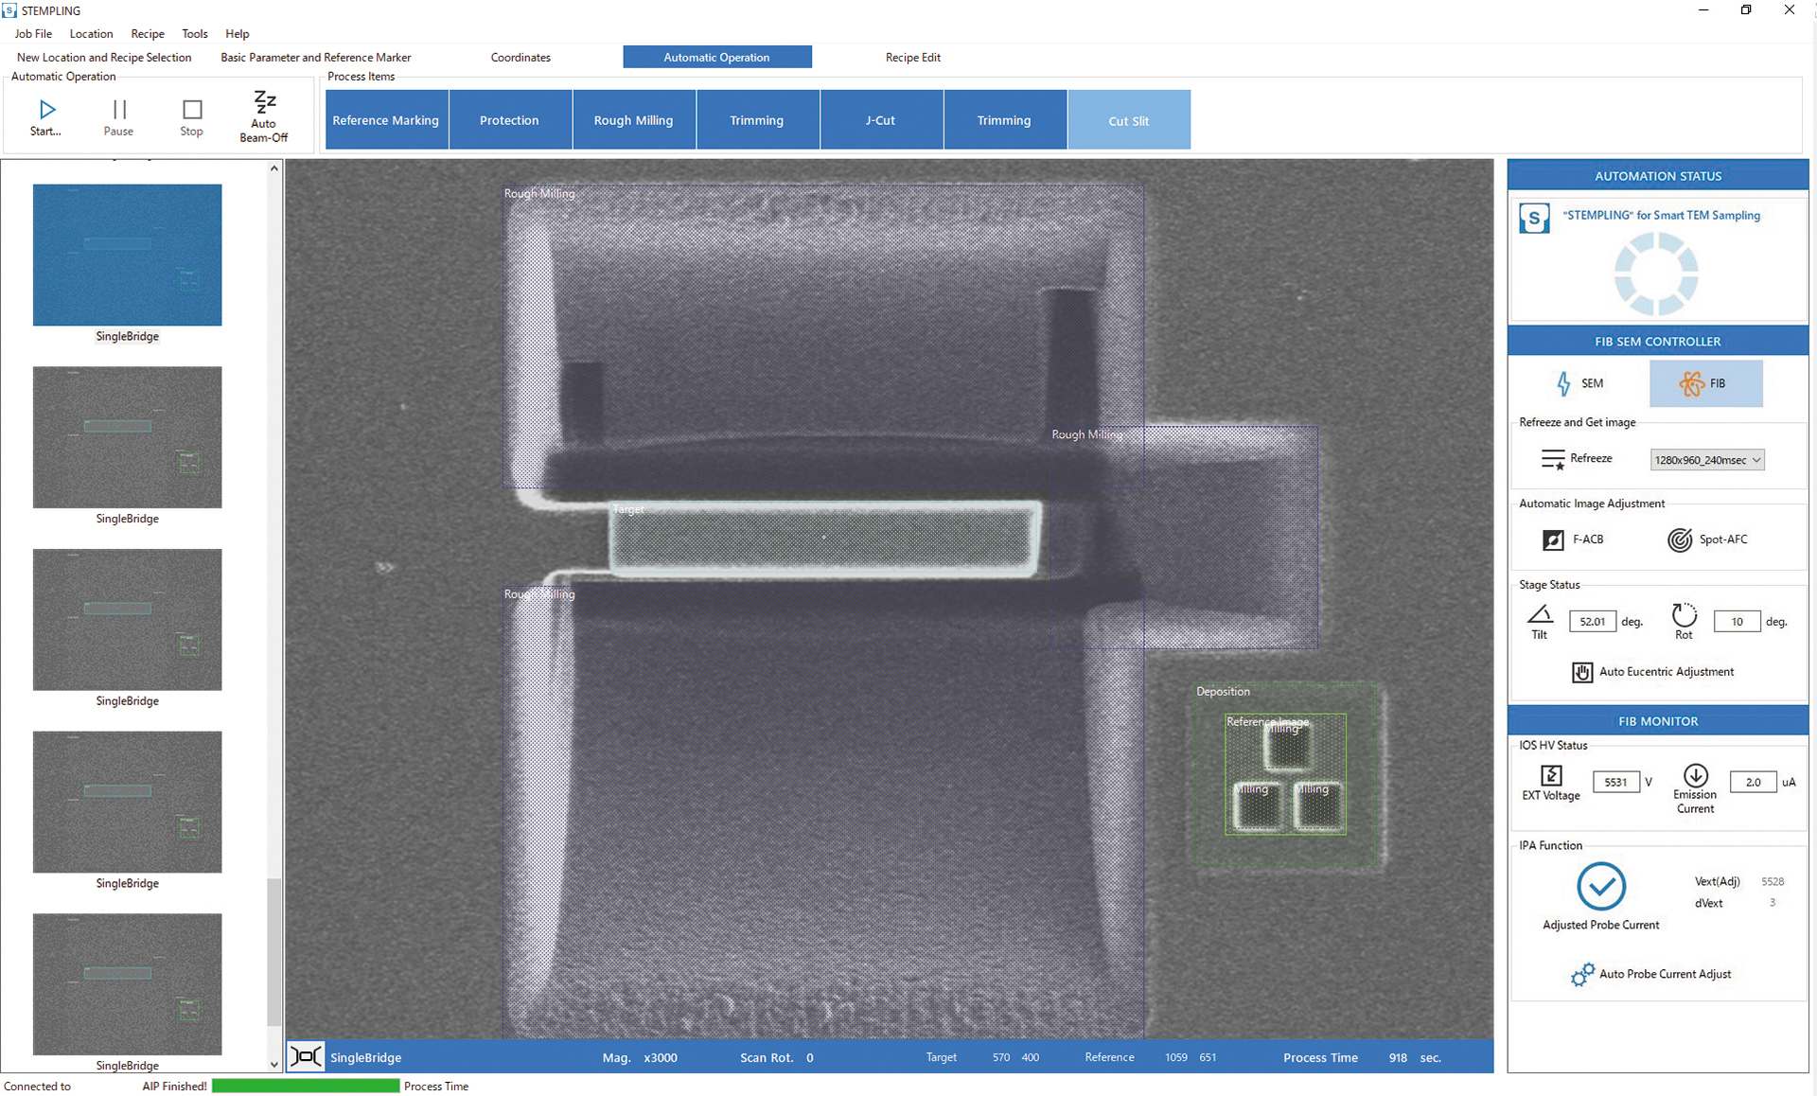Click the Tilt degree input field
Viewport: 1817px width, 1096px height.
coord(1593,622)
